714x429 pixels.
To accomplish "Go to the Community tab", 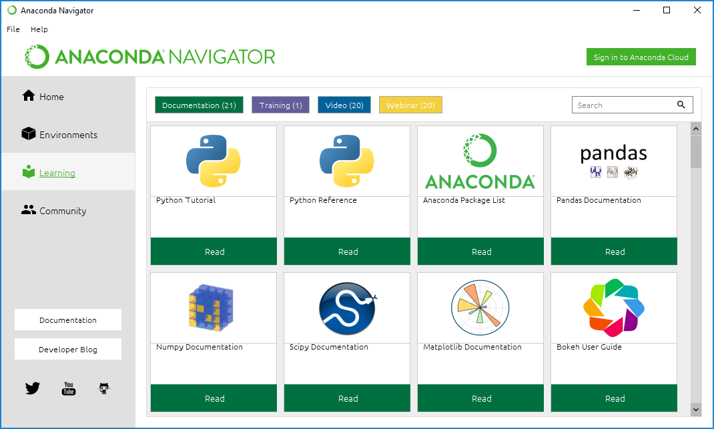I will (63, 211).
